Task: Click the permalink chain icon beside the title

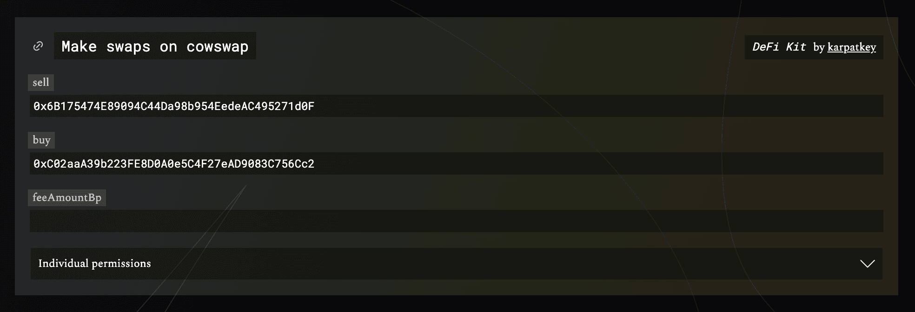Action: click(38, 46)
